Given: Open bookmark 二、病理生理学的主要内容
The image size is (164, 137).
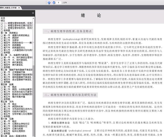Looking at the screenshot, I should coord(18,26).
